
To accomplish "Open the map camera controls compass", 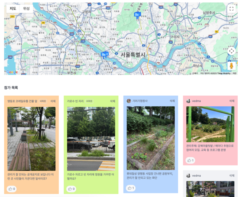I will pyautogui.click(x=231, y=51).
